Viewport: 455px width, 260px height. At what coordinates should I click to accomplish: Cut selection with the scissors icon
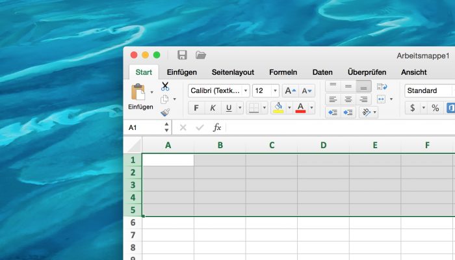165,86
